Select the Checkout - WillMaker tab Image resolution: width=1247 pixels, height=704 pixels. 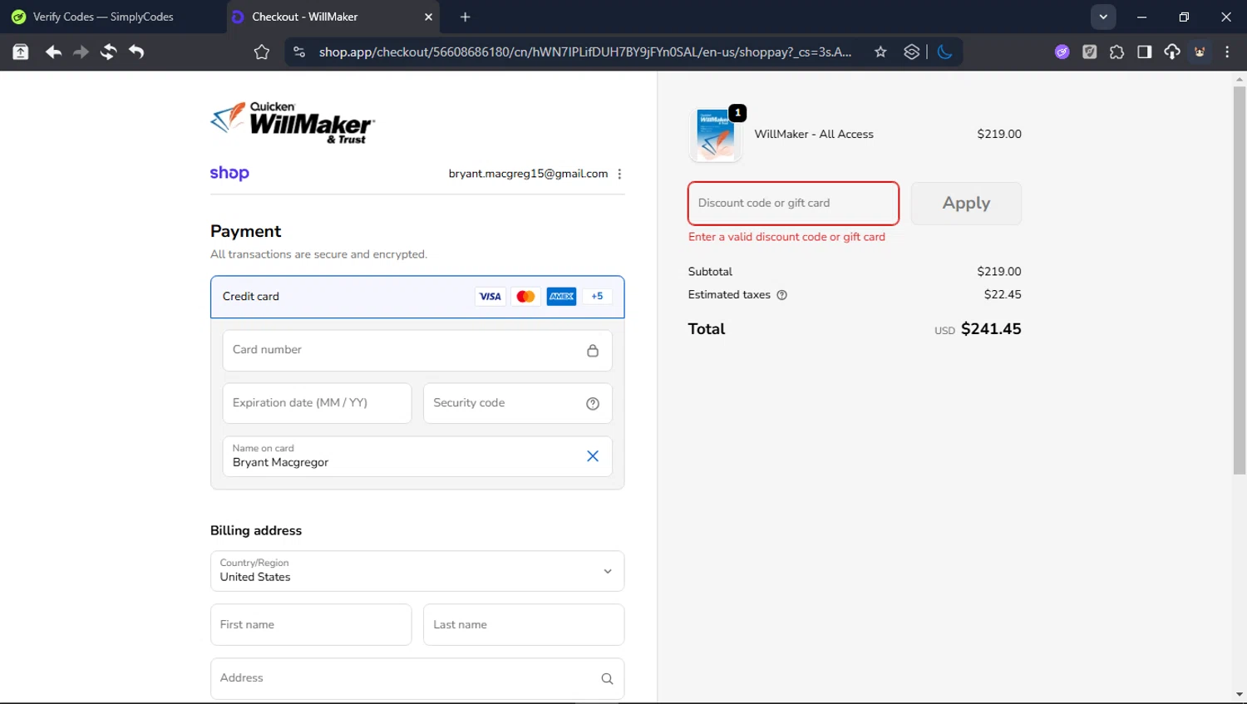coord(333,17)
